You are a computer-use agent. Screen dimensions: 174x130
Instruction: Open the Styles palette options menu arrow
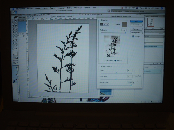coord(164,32)
